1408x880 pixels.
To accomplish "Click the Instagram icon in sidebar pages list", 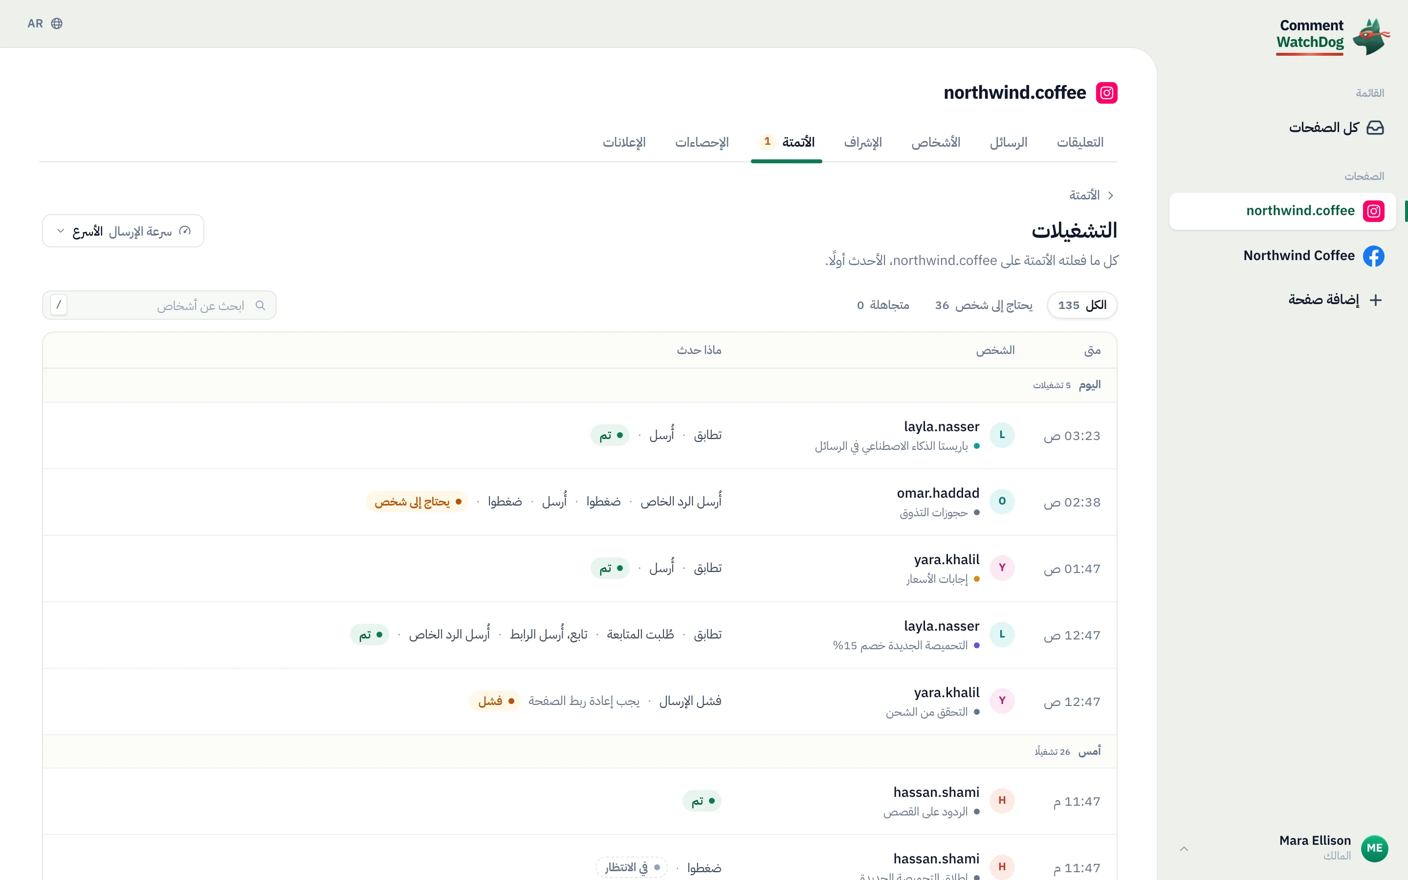I will click(1373, 211).
